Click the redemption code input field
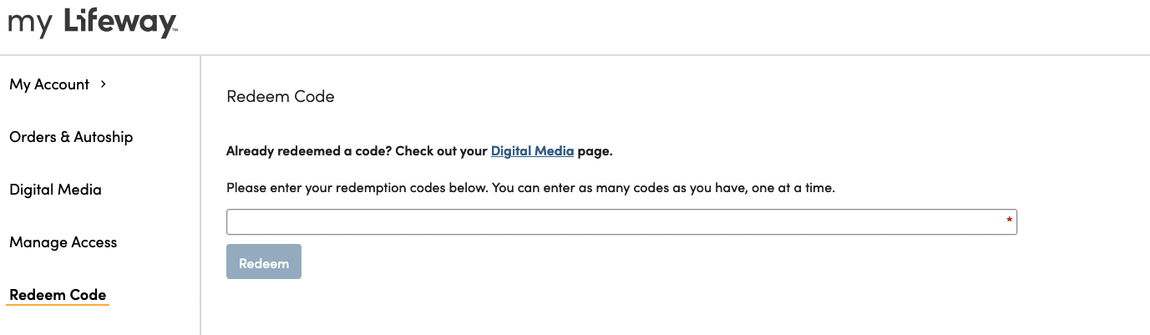1150x335 pixels. point(621,222)
